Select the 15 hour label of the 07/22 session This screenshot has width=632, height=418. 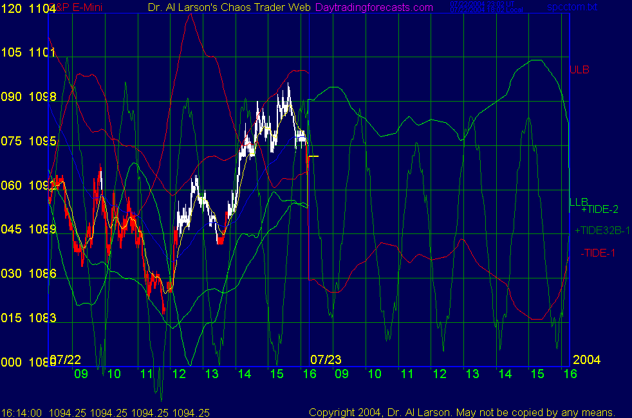277,374
